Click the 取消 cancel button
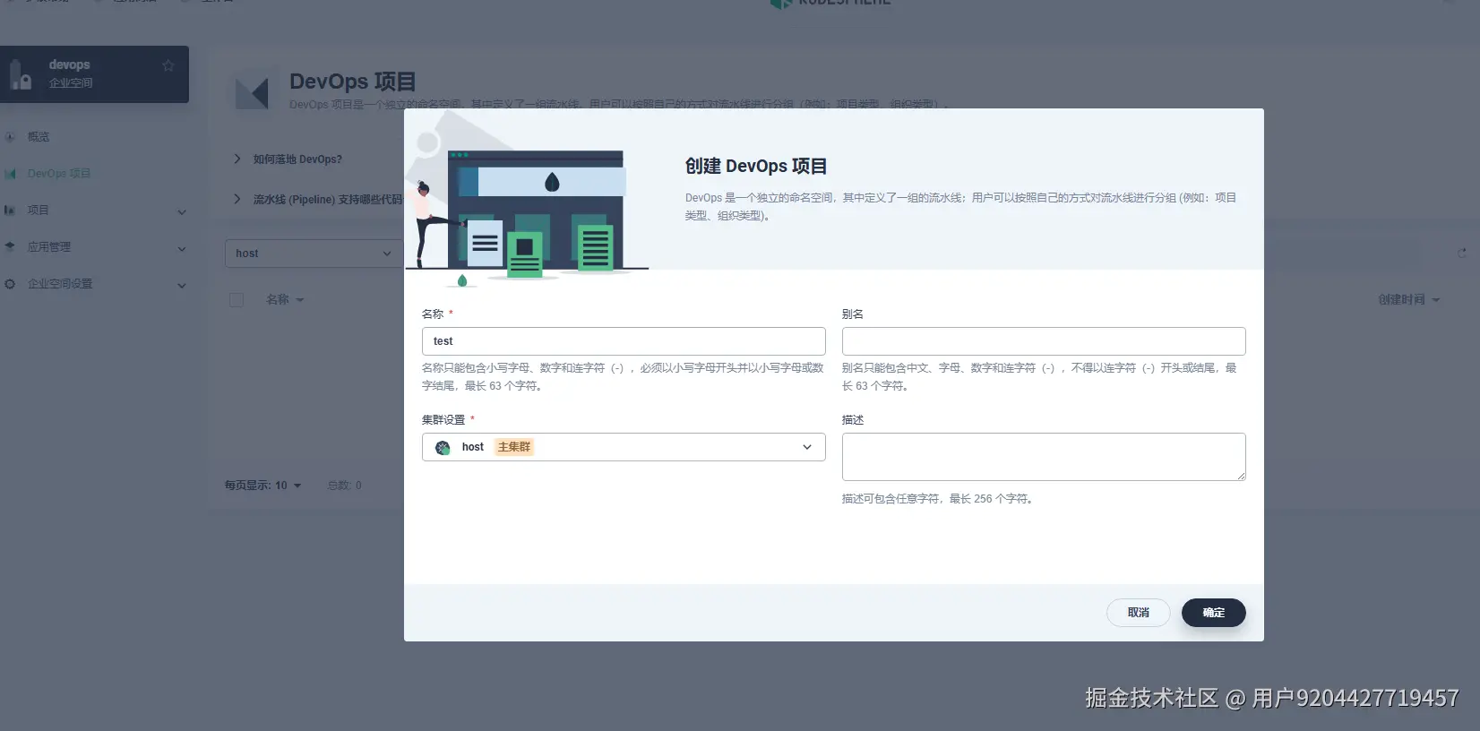The width and height of the screenshot is (1480, 731). pyautogui.click(x=1138, y=613)
